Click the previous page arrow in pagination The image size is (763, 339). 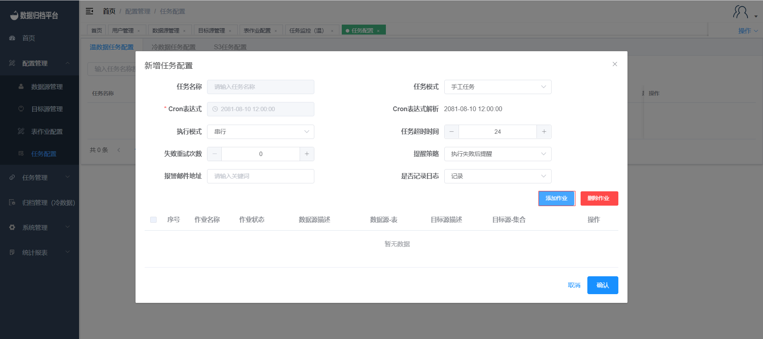[x=118, y=150]
